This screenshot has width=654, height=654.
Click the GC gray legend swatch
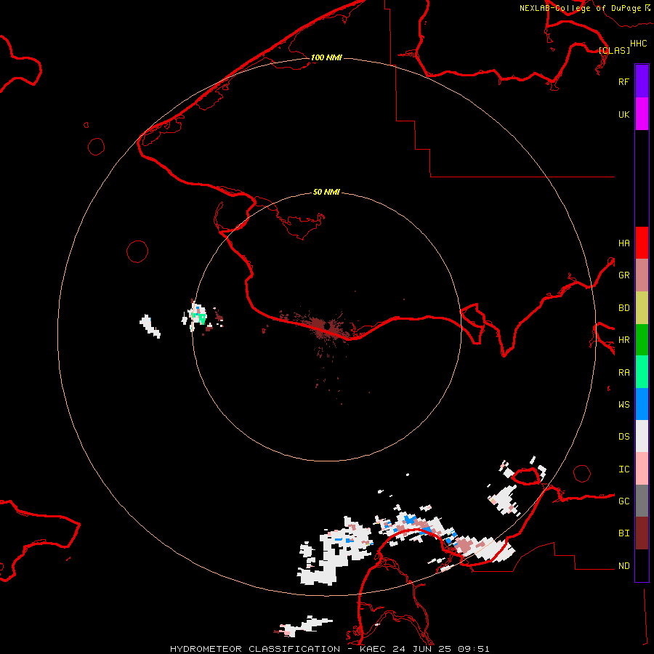[642, 501]
